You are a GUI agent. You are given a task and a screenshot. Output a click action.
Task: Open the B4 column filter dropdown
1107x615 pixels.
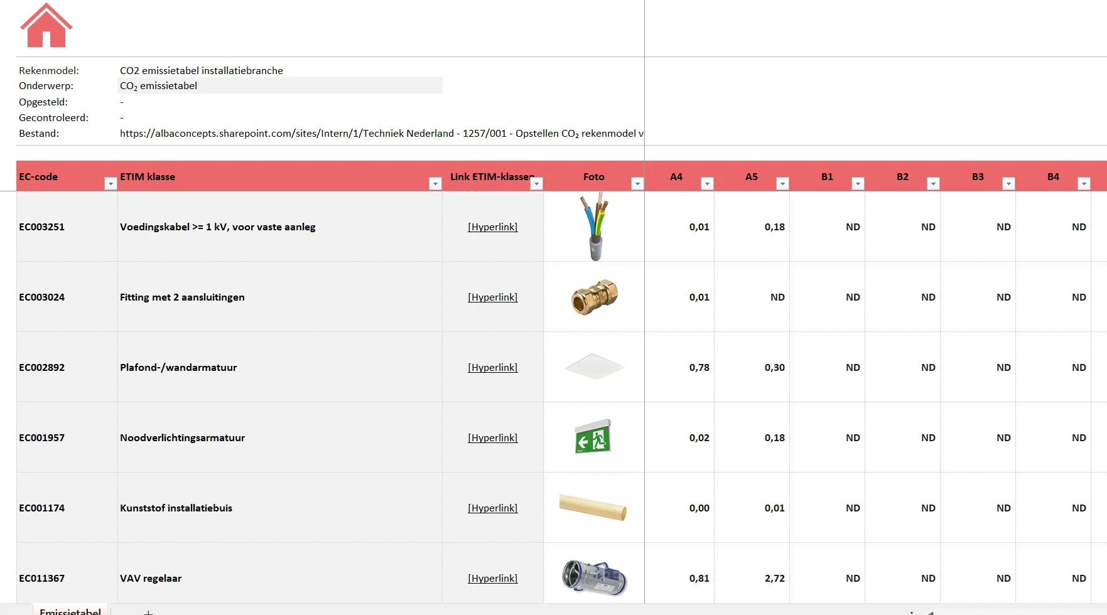tap(1084, 183)
